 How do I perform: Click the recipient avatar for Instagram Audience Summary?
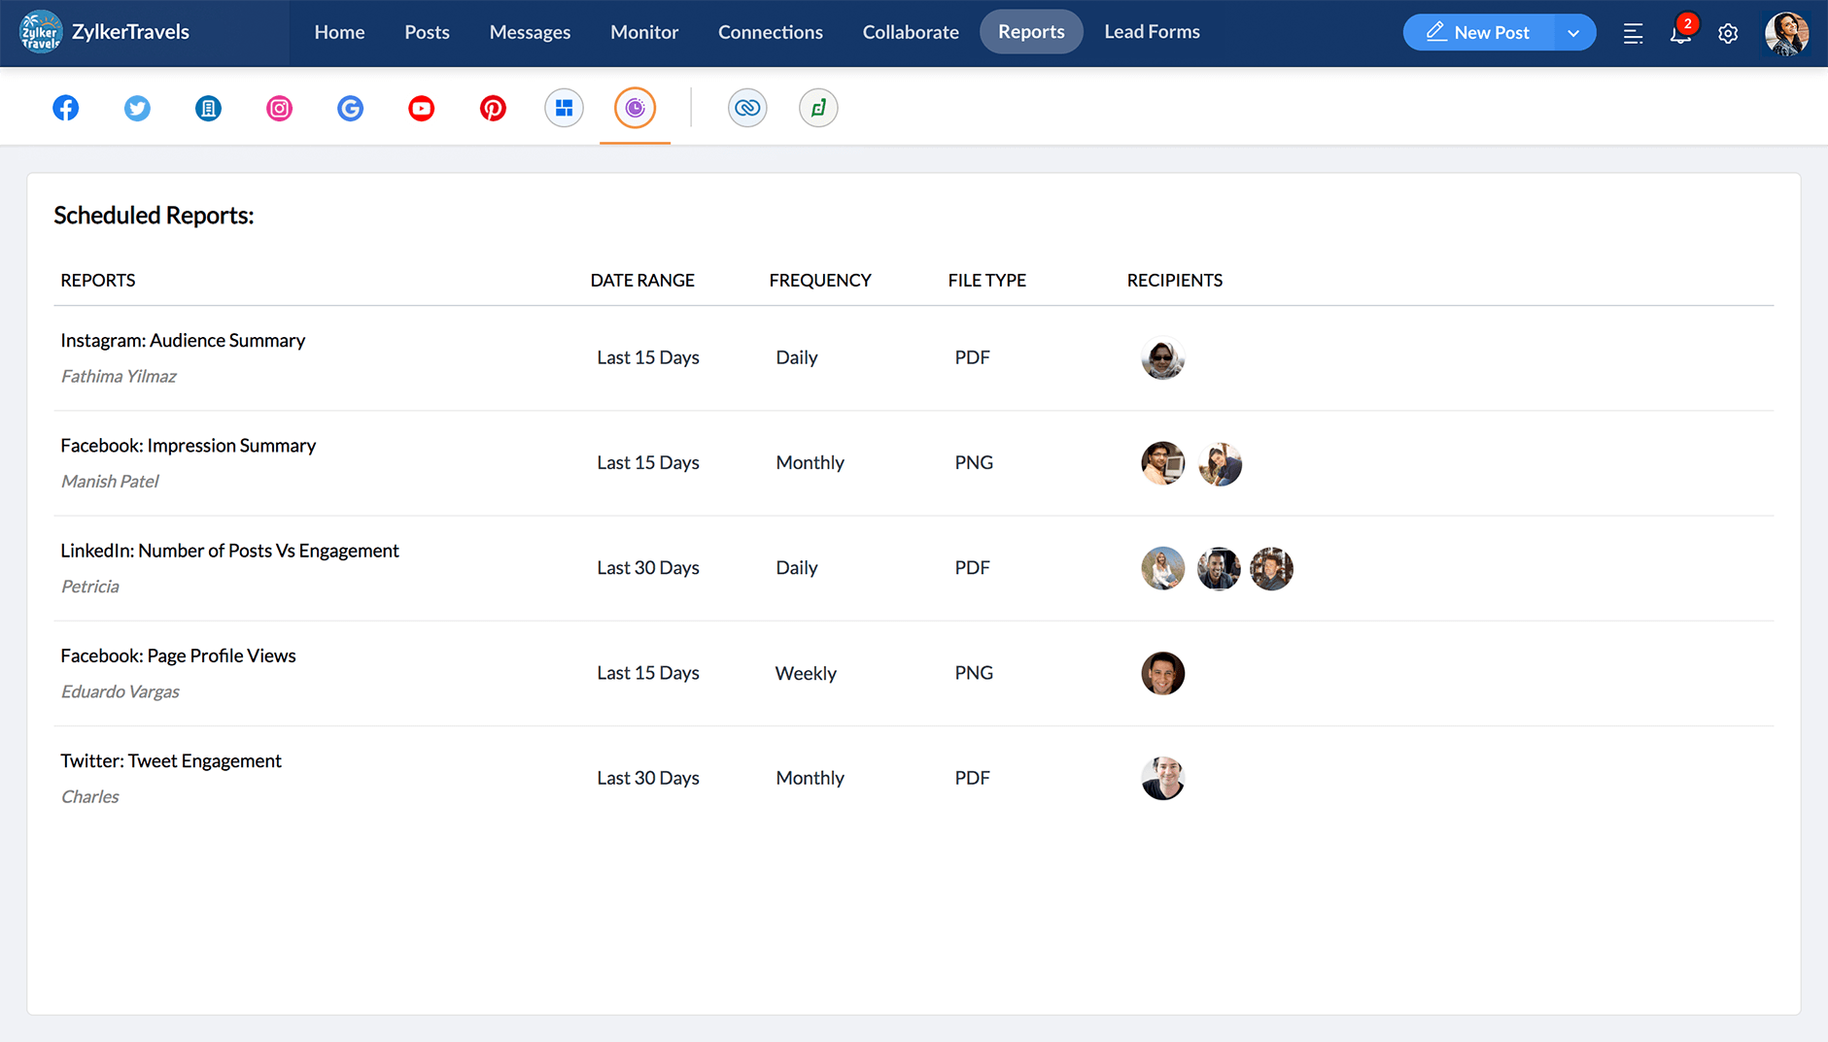1162,358
